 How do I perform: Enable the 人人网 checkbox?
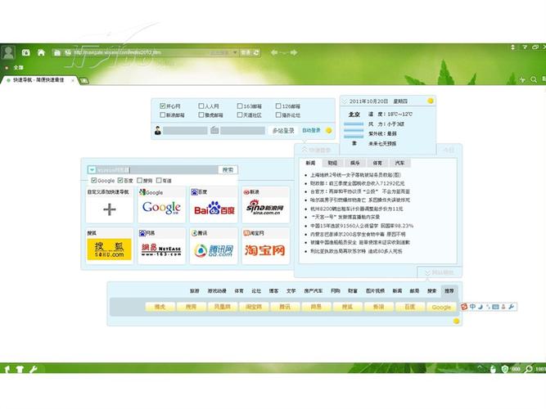coord(201,106)
